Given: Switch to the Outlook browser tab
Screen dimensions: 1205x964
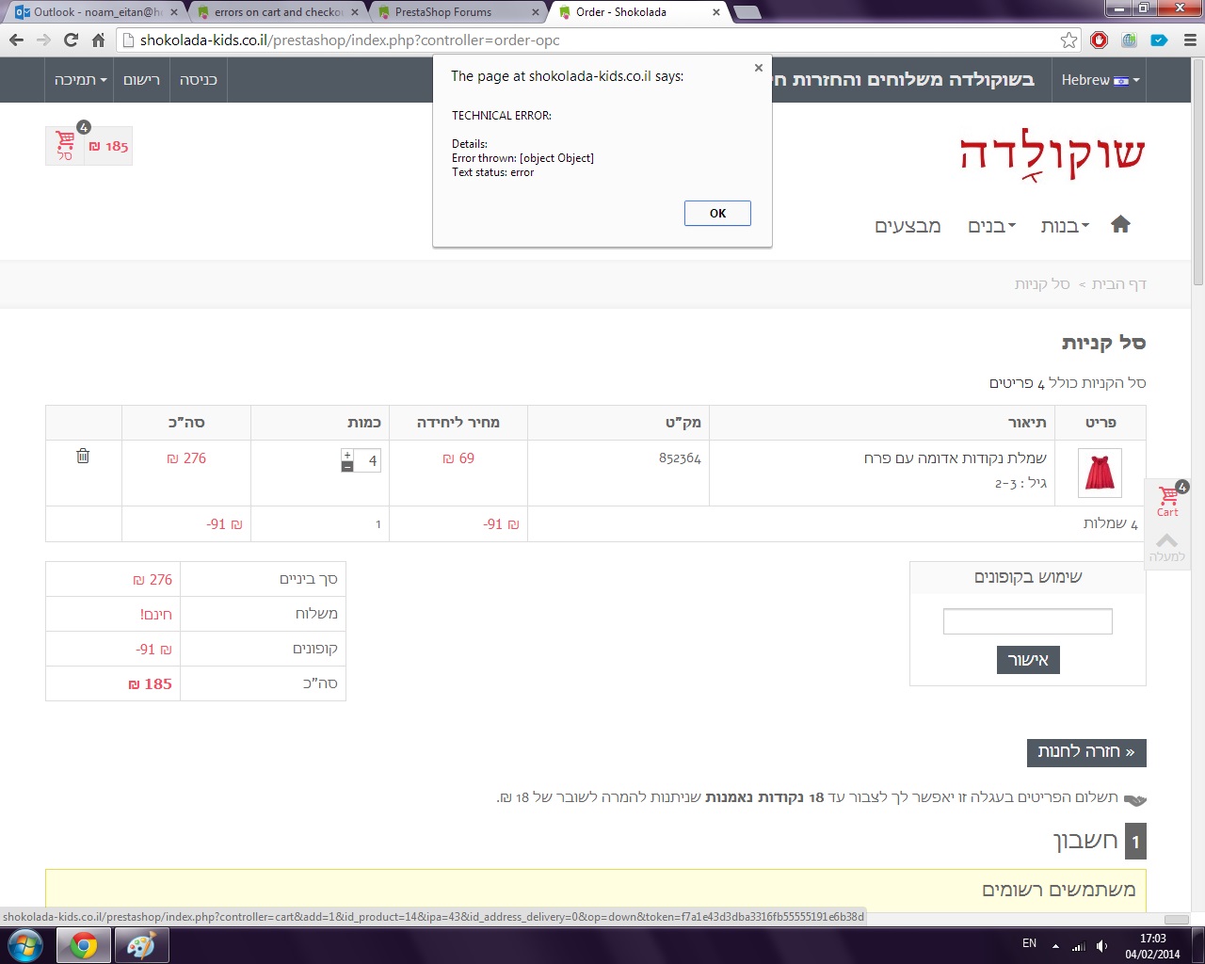Looking at the screenshot, I should (x=94, y=12).
